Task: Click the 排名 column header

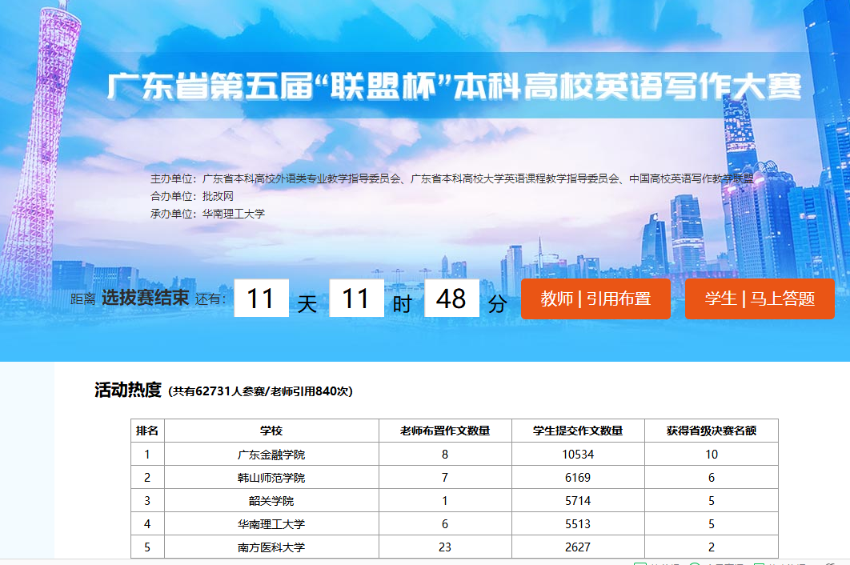Action: coord(147,431)
